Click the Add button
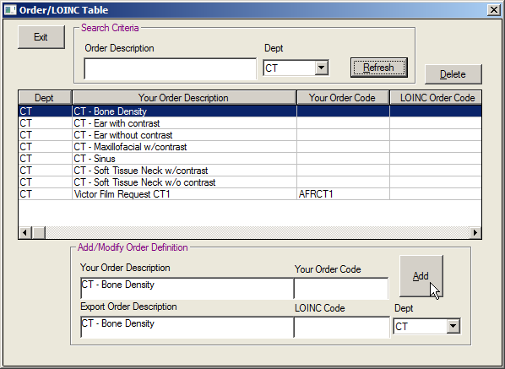 [421, 276]
